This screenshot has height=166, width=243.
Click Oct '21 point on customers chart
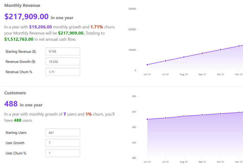tap(220, 114)
